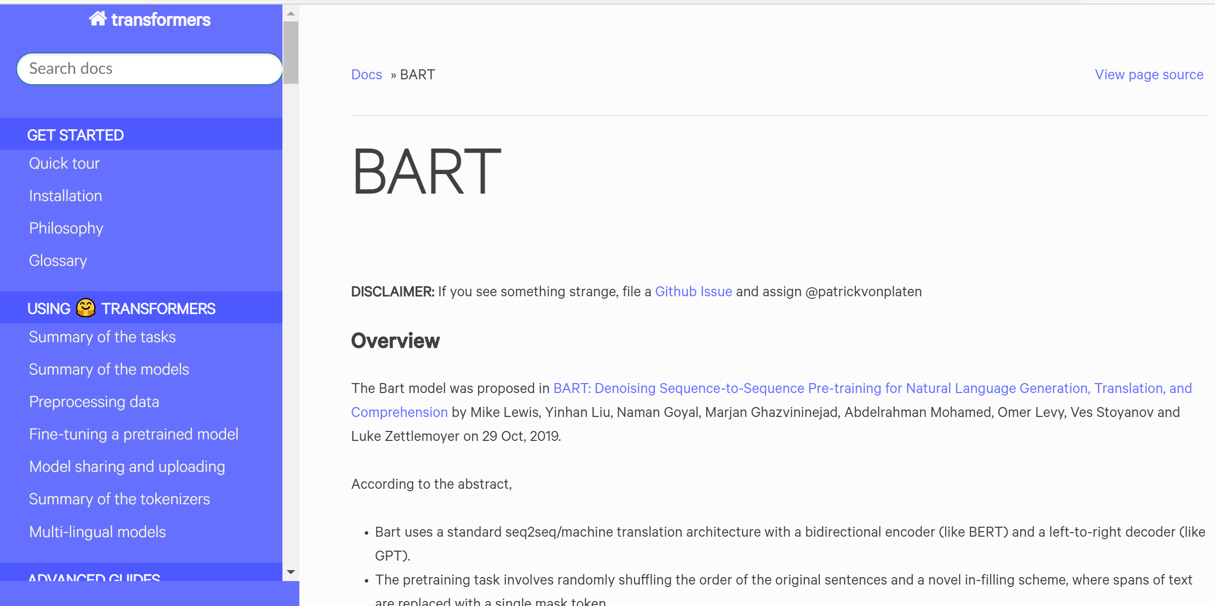Screen dimensions: 1215x606
Task: Open the Github Issue link
Action: coord(693,292)
